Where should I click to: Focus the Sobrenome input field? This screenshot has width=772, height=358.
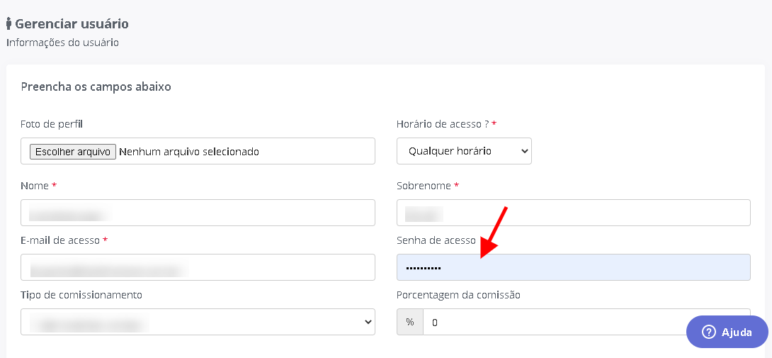[574, 213]
